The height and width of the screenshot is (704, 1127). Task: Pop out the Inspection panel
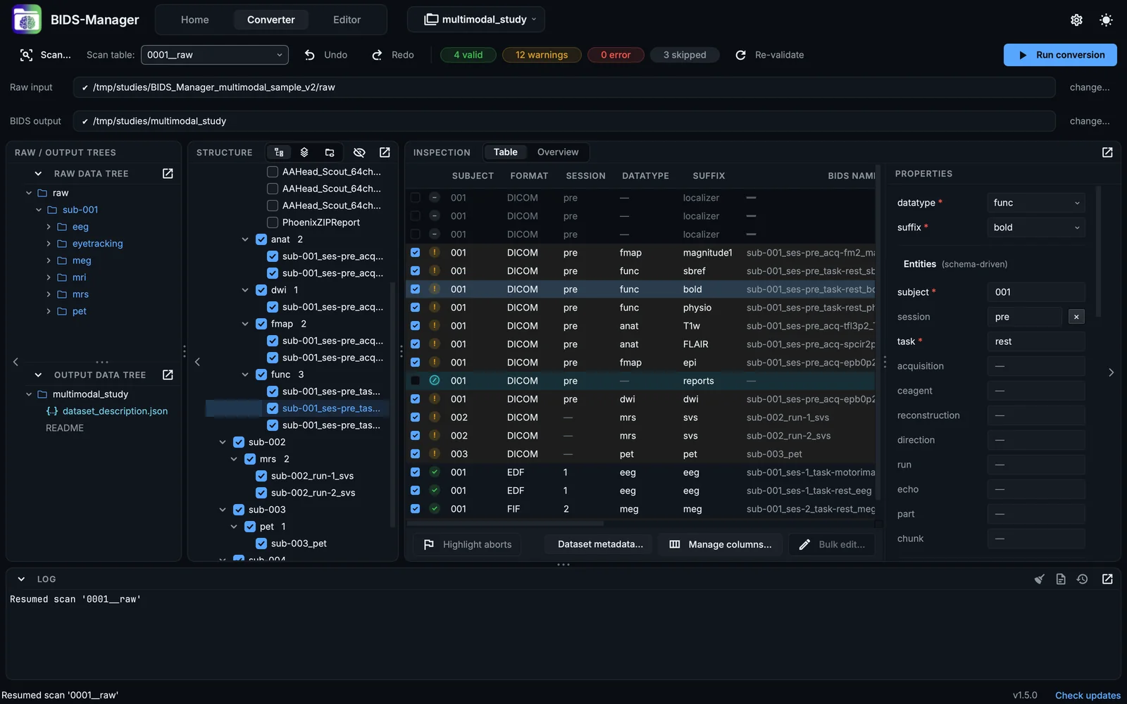pos(1107,152)
